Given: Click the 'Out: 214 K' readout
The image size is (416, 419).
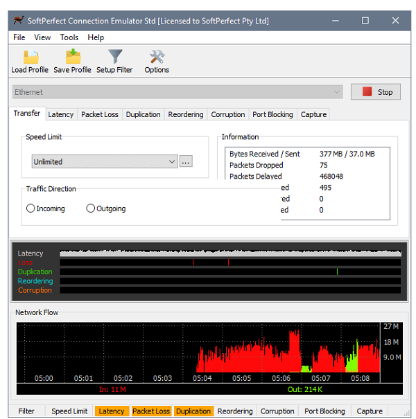Looking at the screenshot, I should click(304, 389).
